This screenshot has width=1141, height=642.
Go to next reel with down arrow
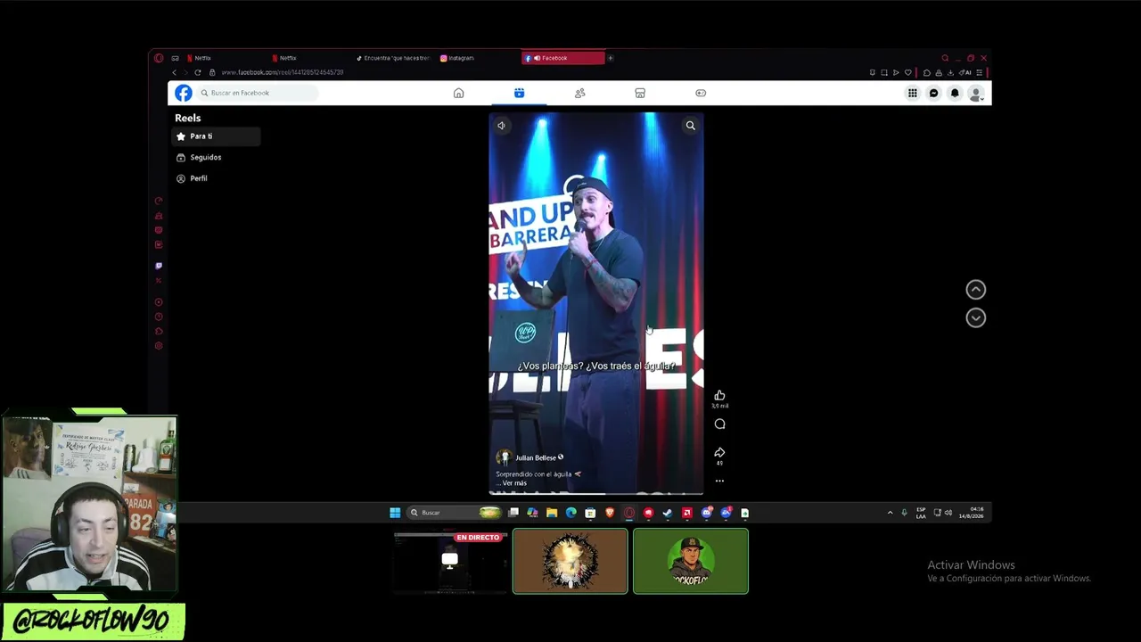coord(976,318)
